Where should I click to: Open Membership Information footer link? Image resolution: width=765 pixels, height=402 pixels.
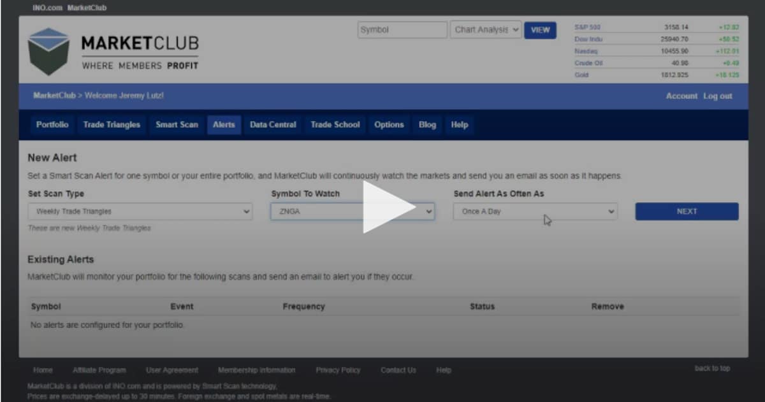257,370
